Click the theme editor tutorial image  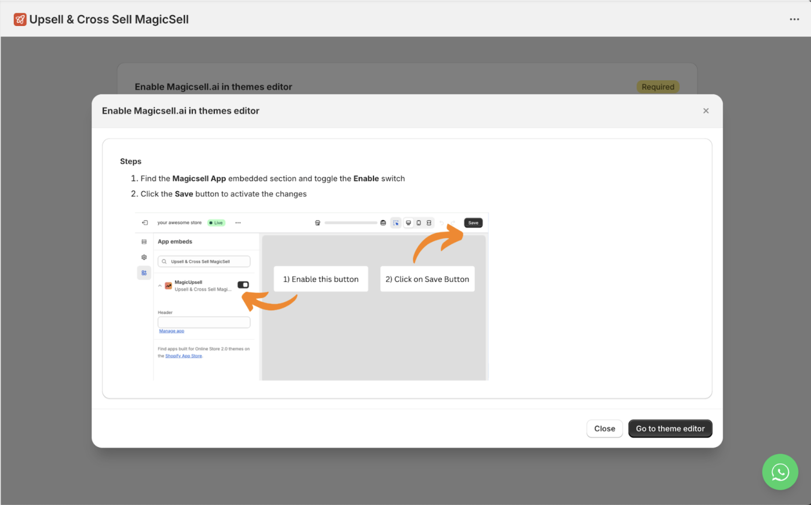[312, 296]
